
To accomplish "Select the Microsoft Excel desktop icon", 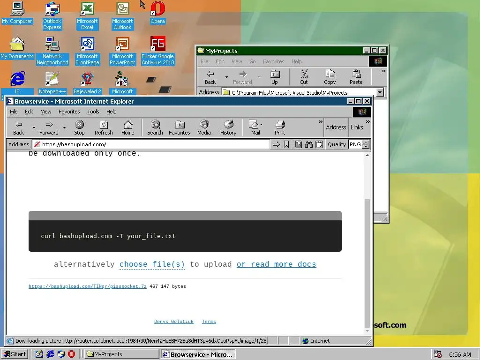I will (x=87, y=15).
